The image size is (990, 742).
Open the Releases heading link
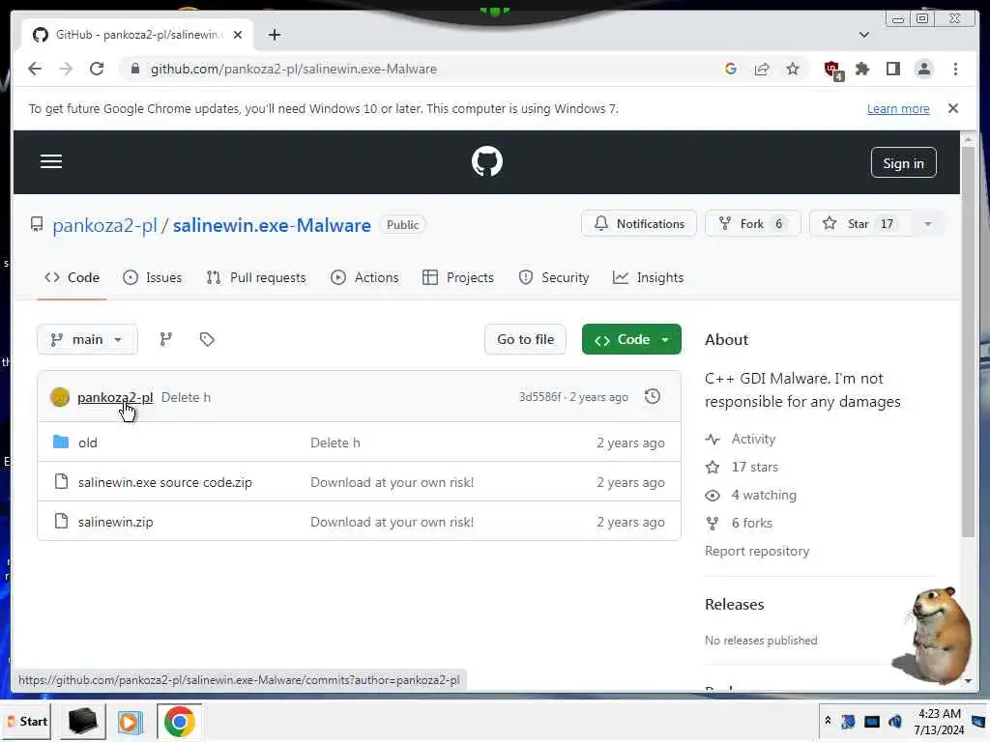734,605
